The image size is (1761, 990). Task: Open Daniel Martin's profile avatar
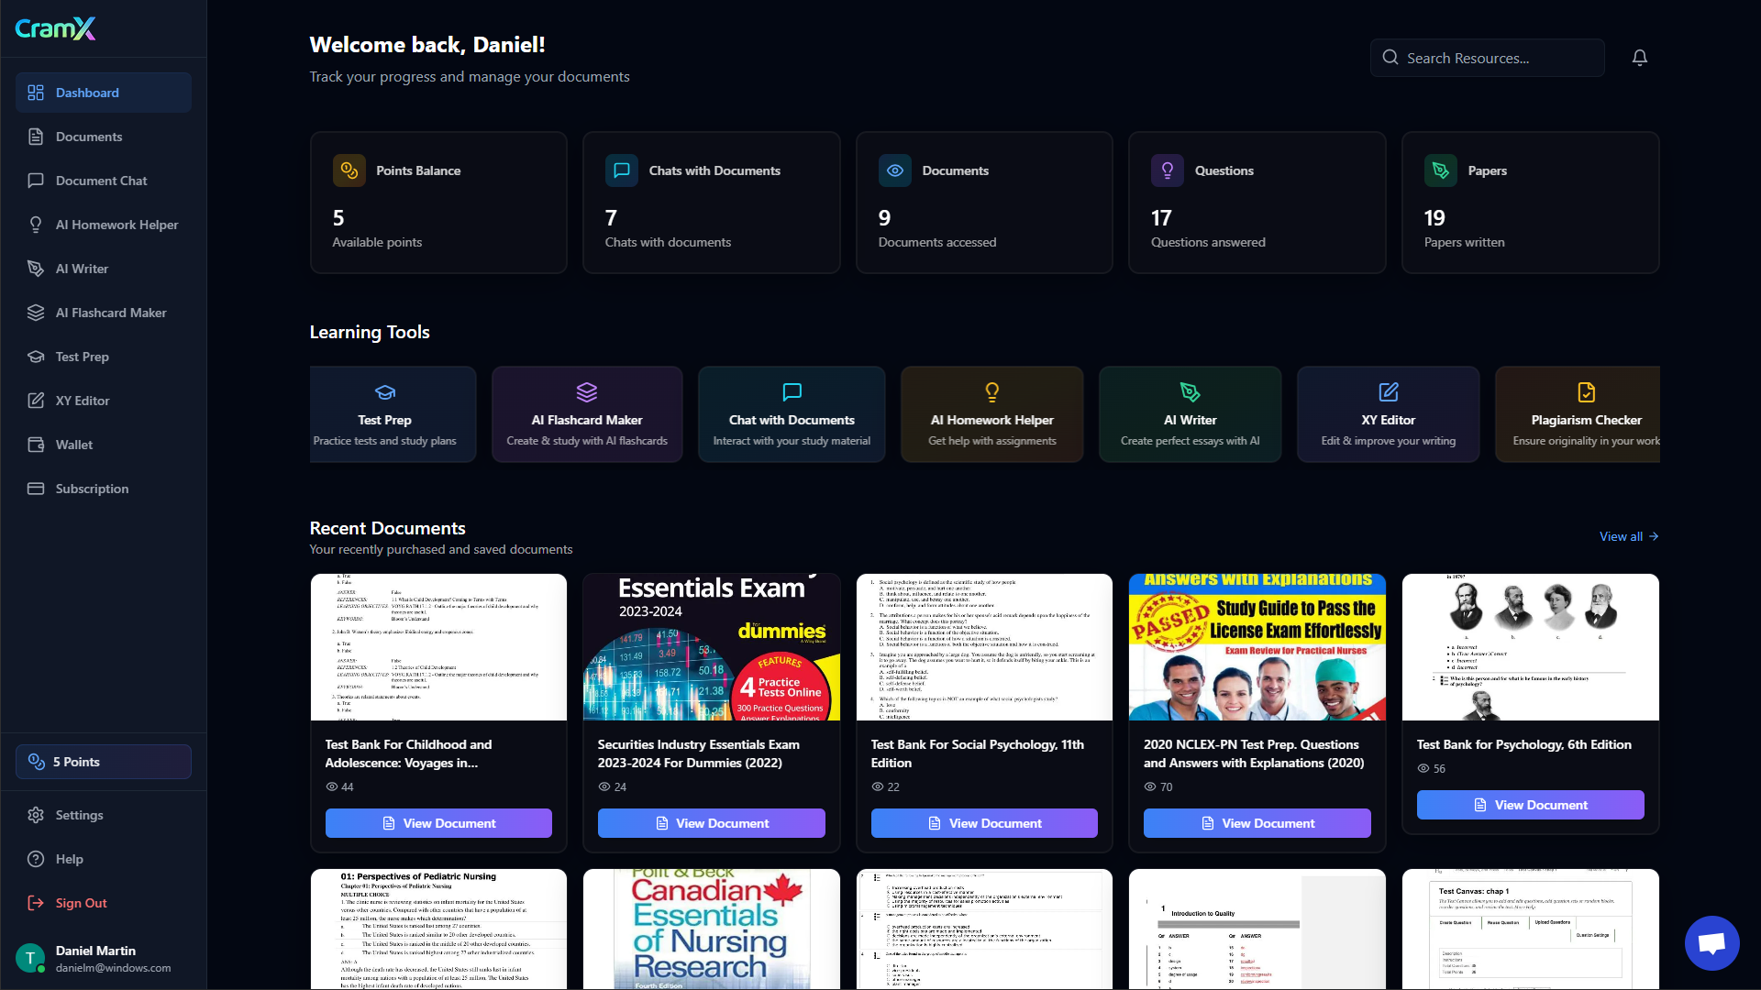[x=30, y=957]
